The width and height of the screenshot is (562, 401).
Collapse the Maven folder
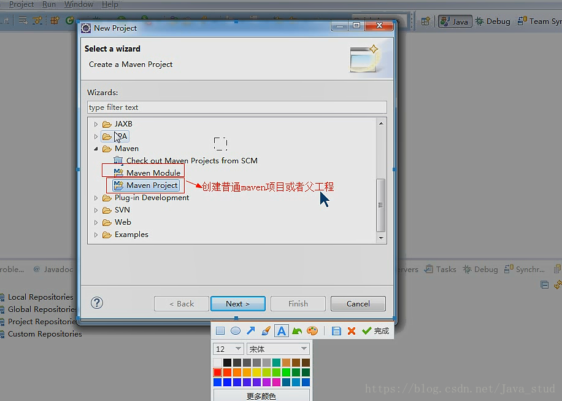(96, 149)
